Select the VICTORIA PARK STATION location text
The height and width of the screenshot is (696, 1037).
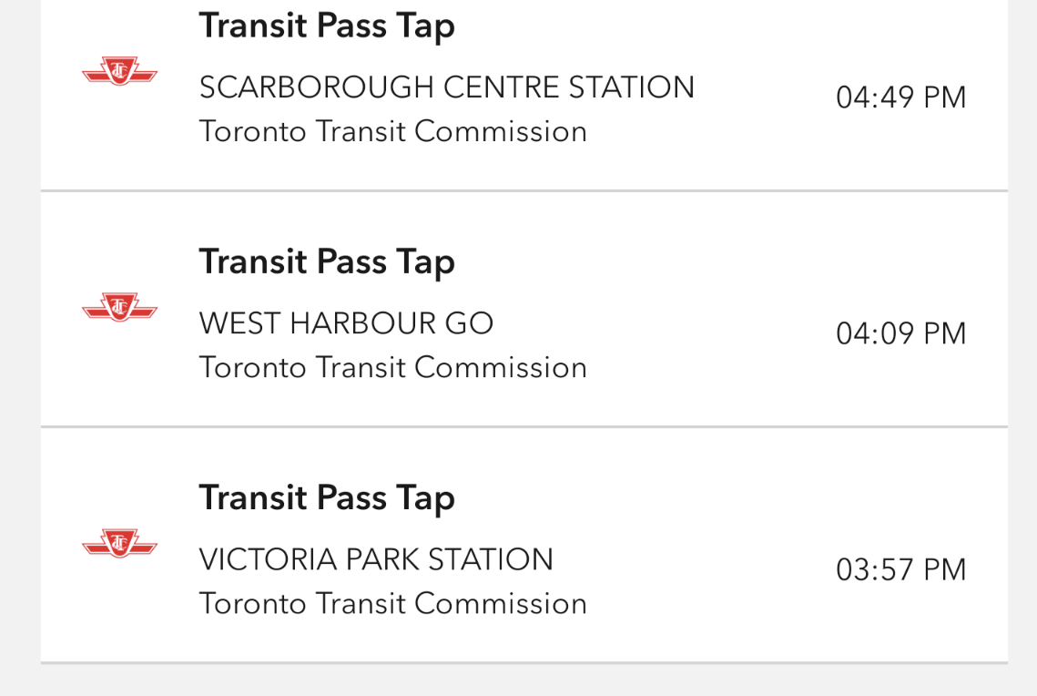click(x=376, y=559)
